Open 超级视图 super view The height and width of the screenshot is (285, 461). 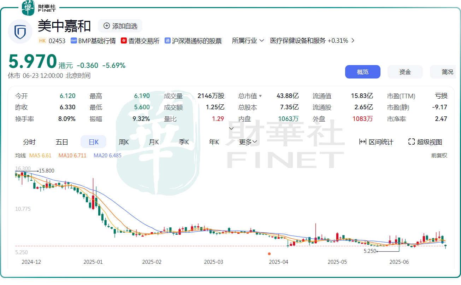(x=425, y=142)
